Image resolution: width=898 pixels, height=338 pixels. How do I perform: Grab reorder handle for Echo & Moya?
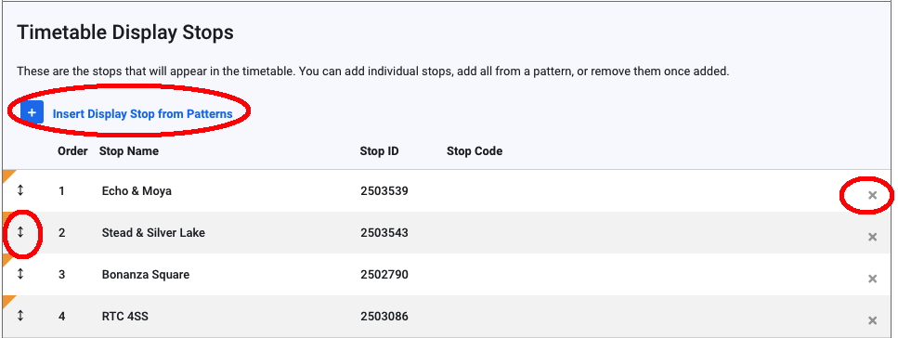click(x=20, y=190)
